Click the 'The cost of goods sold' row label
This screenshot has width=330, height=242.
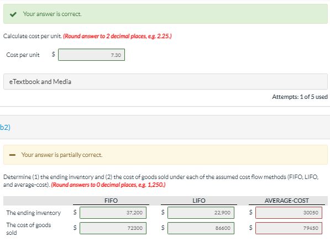[x=29, y=229]
